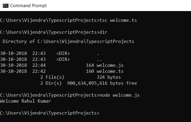This screenshot has height=122, width=191.
Task: Click the Command Prompt window title text
Action: click(28, 5)
